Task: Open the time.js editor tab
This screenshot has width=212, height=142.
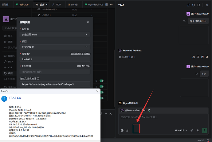Action: pyautogui.click(x=73, y=5)
